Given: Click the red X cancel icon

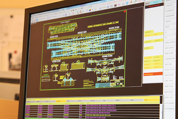Looking at the screenshot, I should pyautogui.click(x=35, y=20).
